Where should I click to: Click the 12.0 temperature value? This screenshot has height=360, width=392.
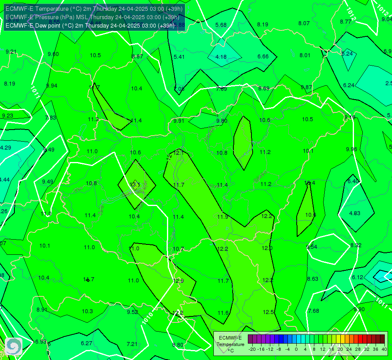point(267,248)
